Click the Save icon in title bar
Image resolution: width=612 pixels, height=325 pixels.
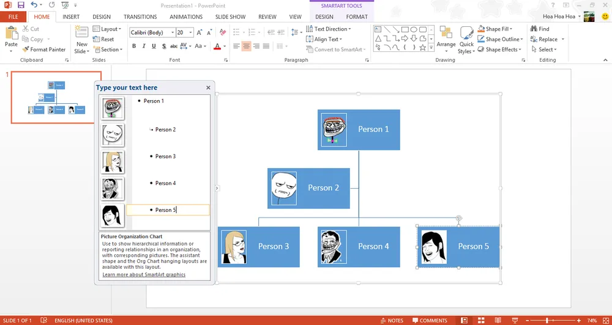click(x=21, y=5)
